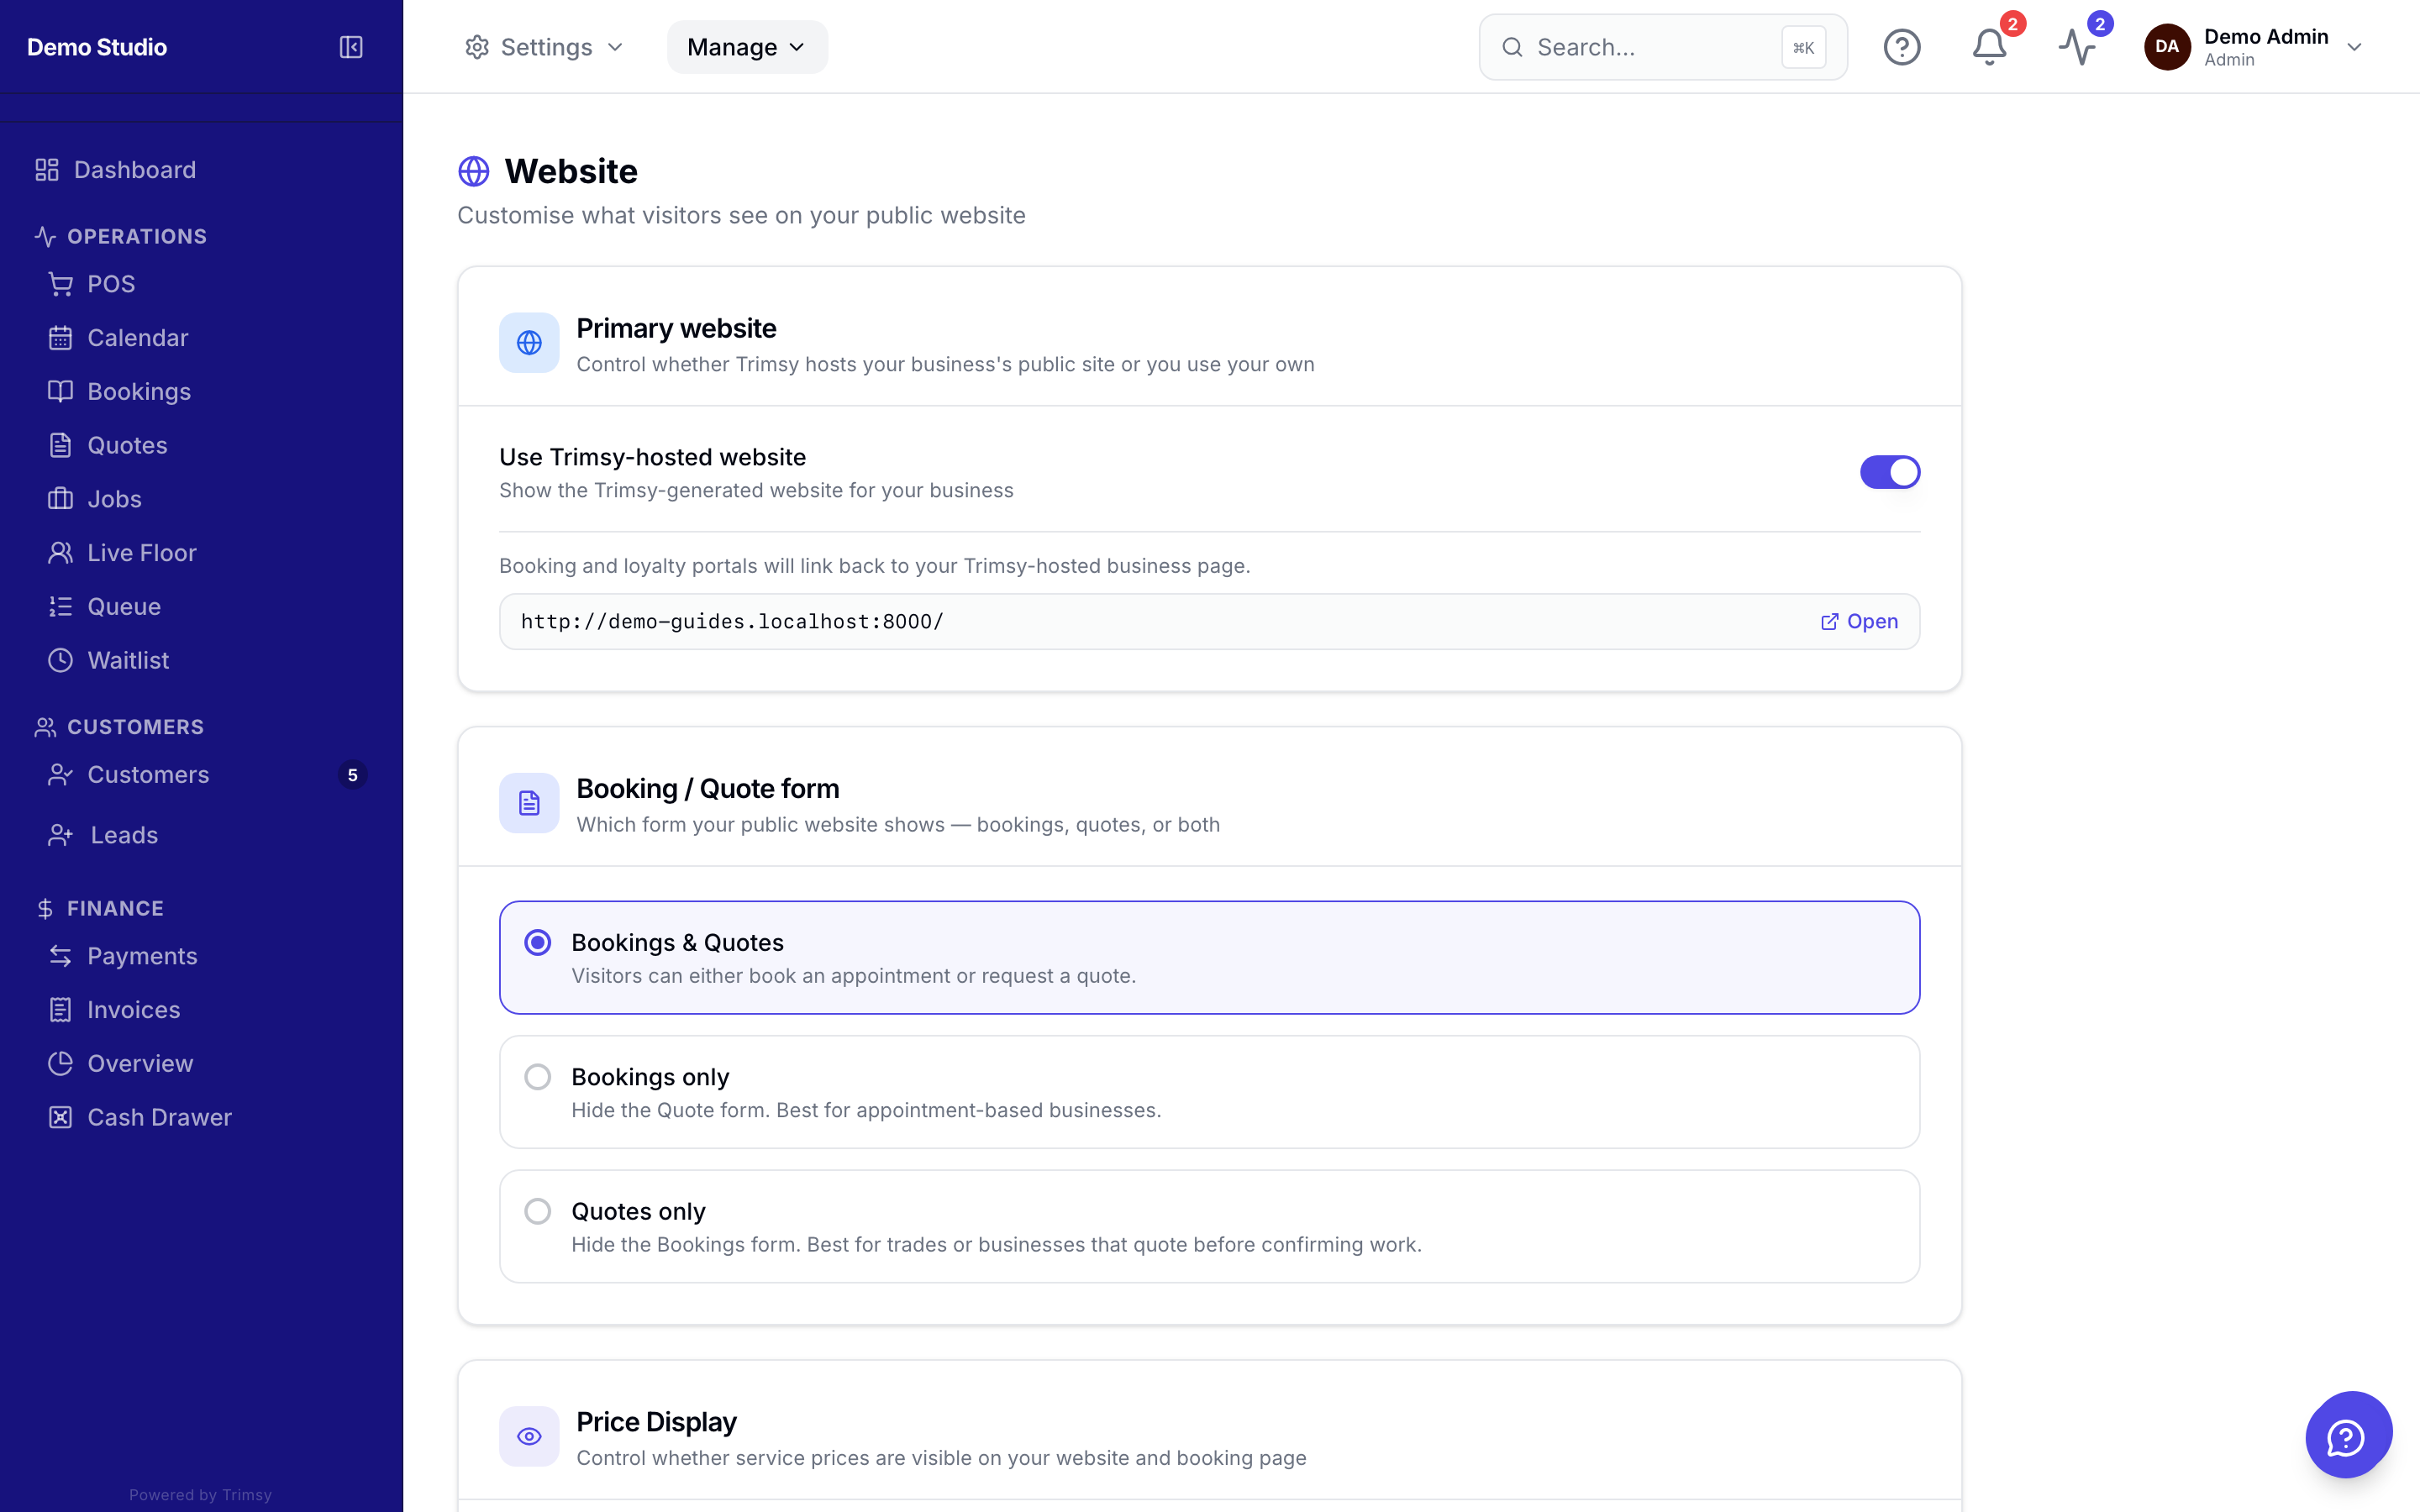Open the floating support chat button
The height and width of the screenshot is (1512, 2420).
point(2348,1435)
